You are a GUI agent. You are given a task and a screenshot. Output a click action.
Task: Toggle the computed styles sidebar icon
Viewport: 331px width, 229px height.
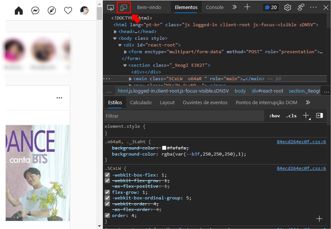(319, 115)
